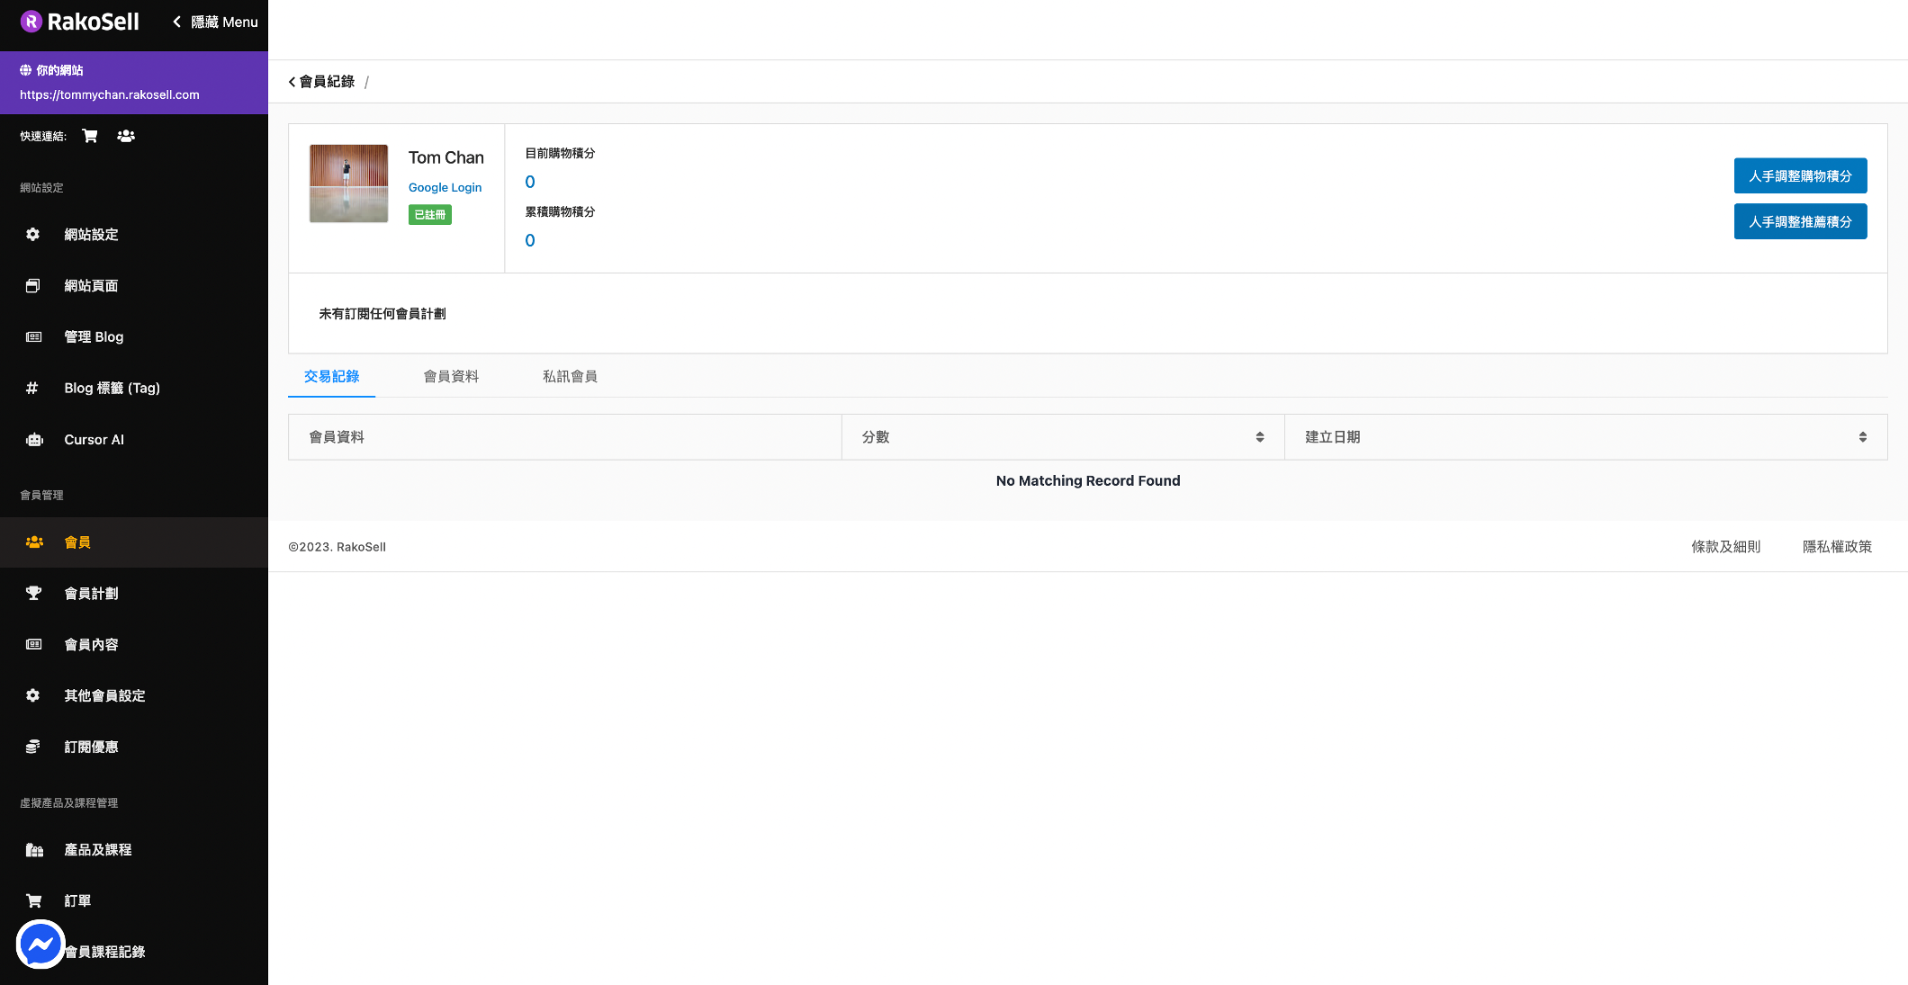Image resolution: width=1908 pixels, height=985 pixels.
Task: Click the Cursor AI robot icon
Action: click(34, 440)
